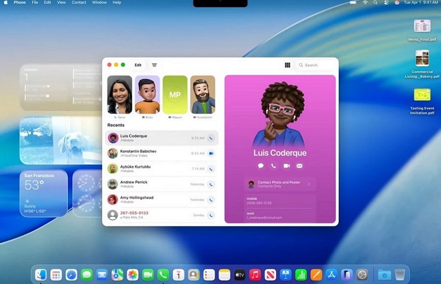Select Mayuri MP favorite tile
Image resolution: width=441 pixels, height=284 pixels.
[175, 95]
